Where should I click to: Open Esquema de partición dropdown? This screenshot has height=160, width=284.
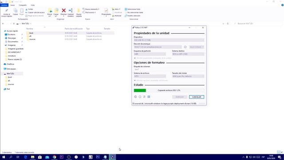click(x=150, y=54)
